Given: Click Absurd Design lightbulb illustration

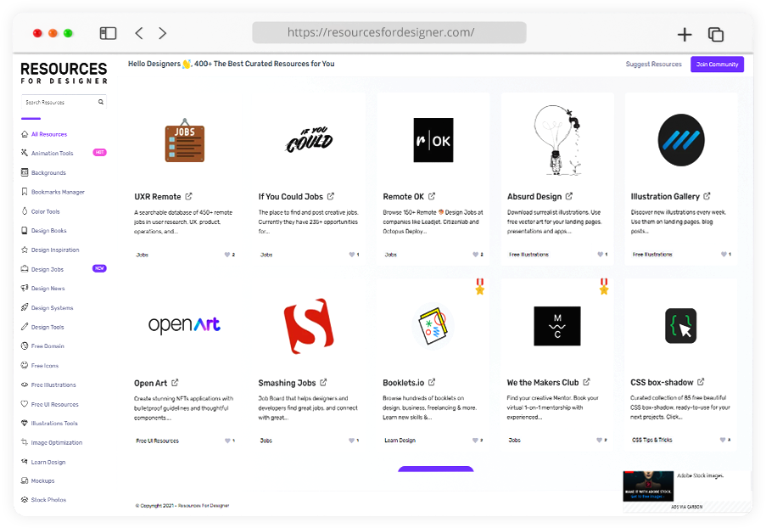Looking at the screenshot, I should tap(557, 140).
